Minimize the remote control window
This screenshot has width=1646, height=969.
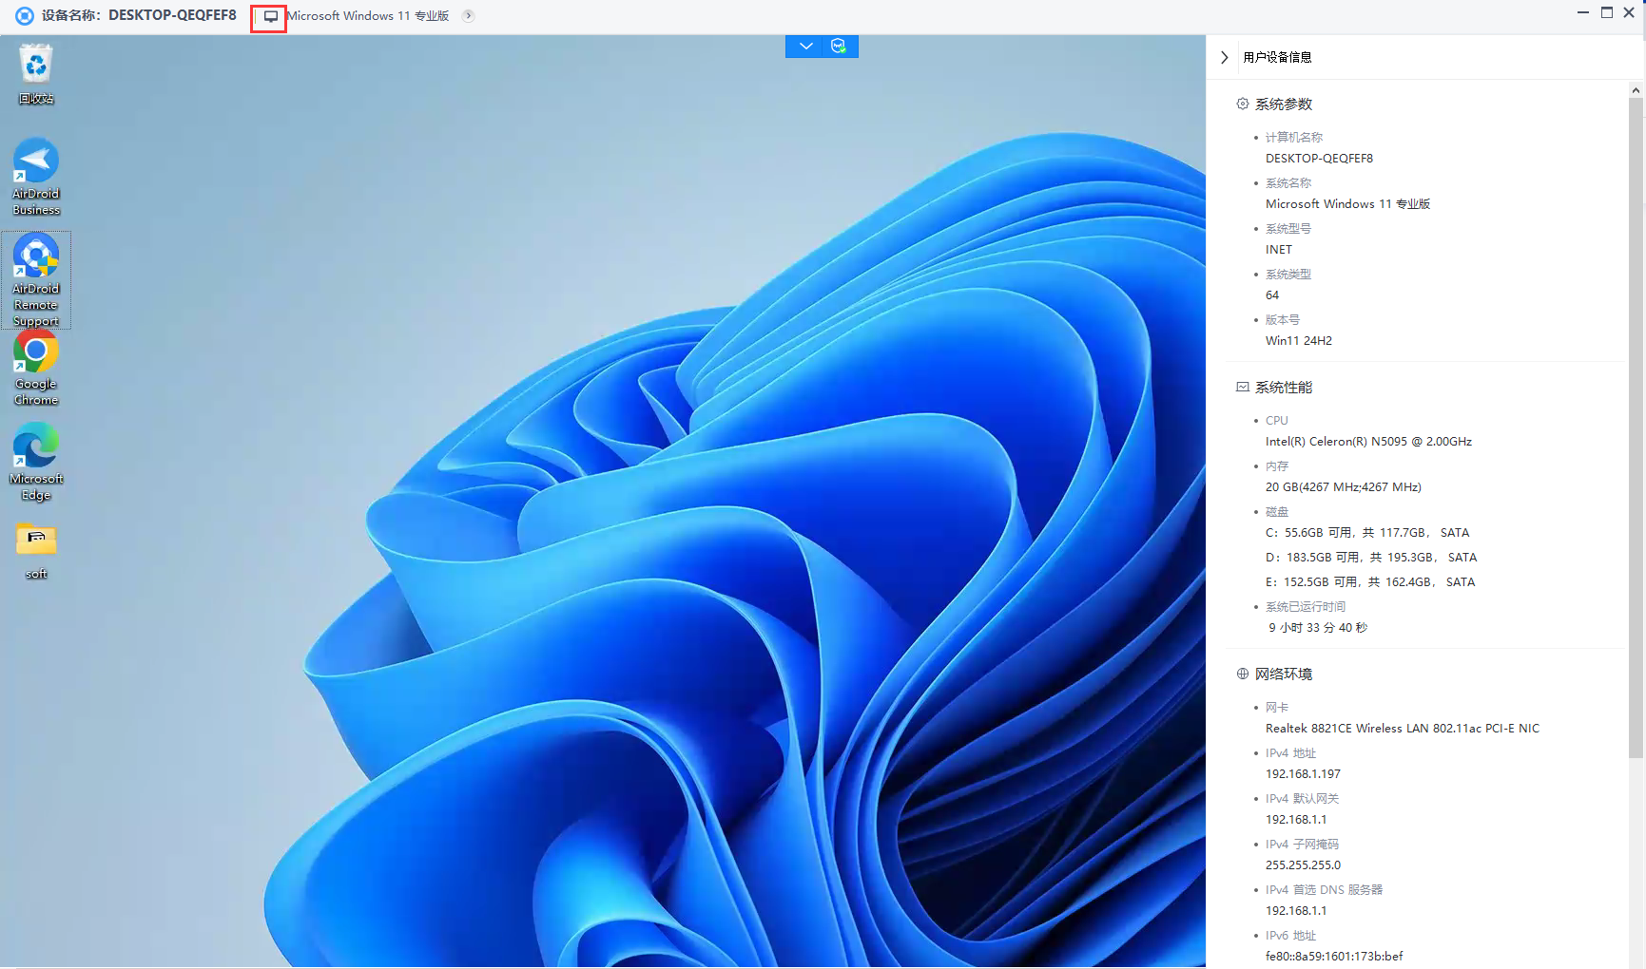tap(1583, 12)
